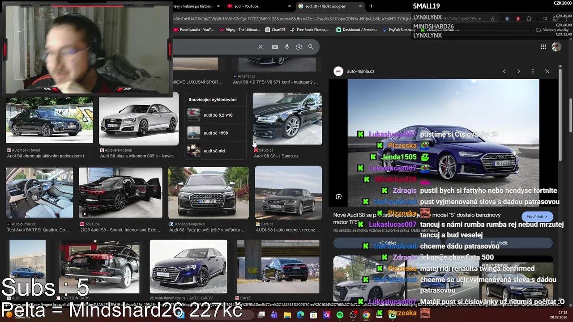Open the Garáž Audi thumbnail
573x322 pixels.
278,267
